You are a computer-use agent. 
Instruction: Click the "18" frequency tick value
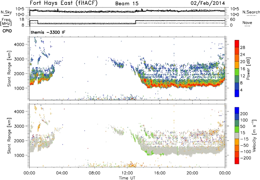click(21, 19)
